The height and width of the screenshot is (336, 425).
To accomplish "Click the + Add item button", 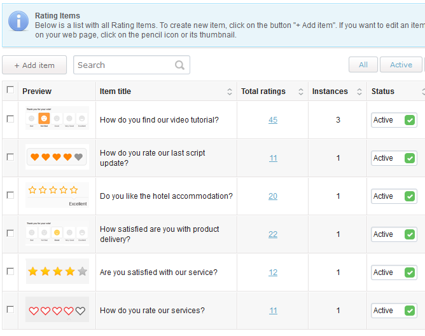I will pos(34,65).
